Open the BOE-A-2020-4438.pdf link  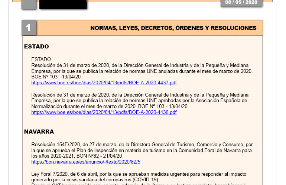pyautogui.click(x=104, y=112)
